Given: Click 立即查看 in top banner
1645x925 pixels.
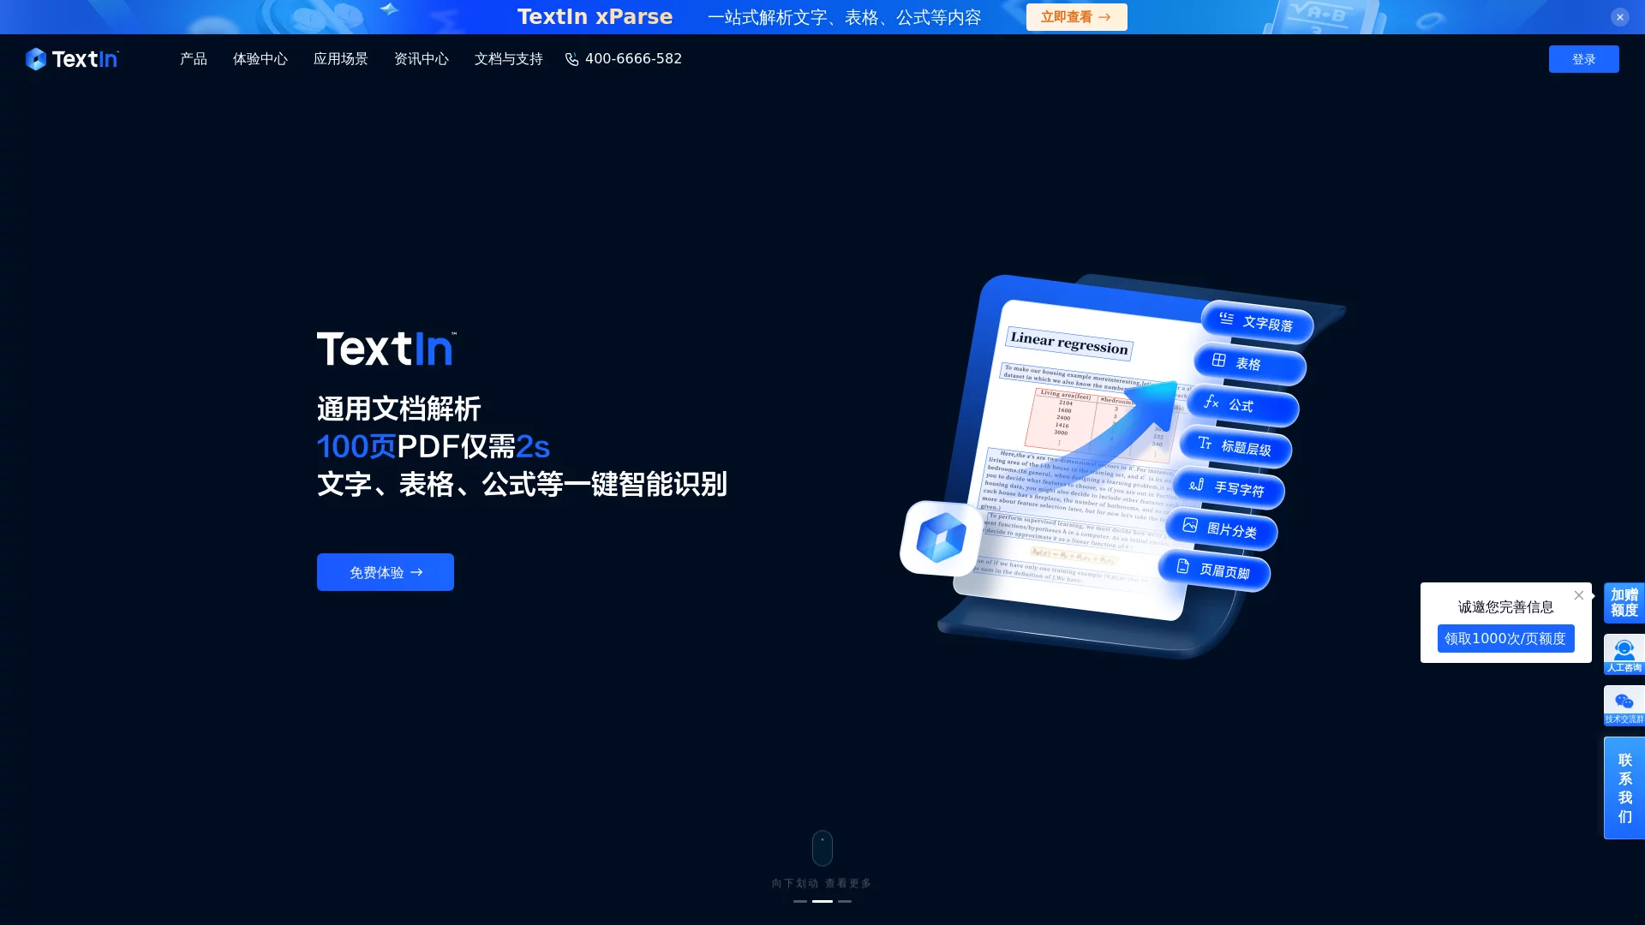Looking at the screenshot, I should tap(1076, 17).
